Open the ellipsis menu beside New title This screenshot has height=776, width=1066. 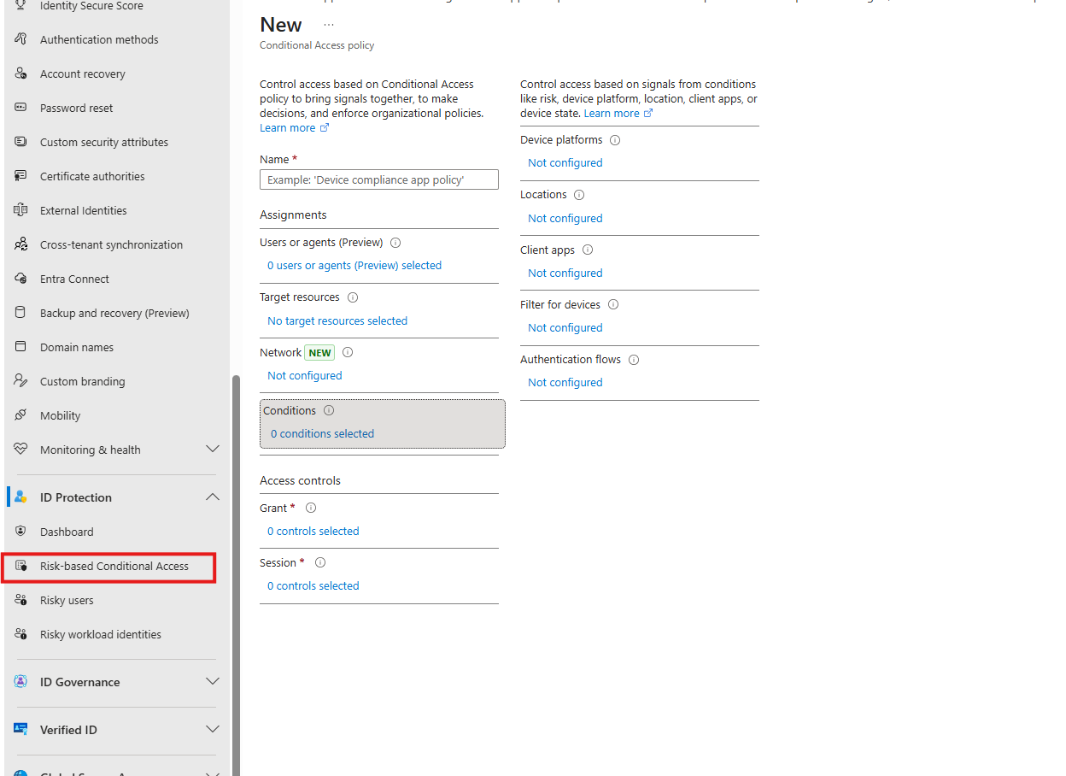329,25
